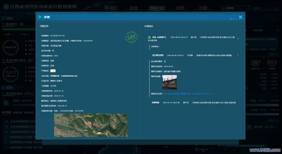Click the 小型水库 legend icon at bottom
The height and width of the screenshot is (154, 282).
196,150
